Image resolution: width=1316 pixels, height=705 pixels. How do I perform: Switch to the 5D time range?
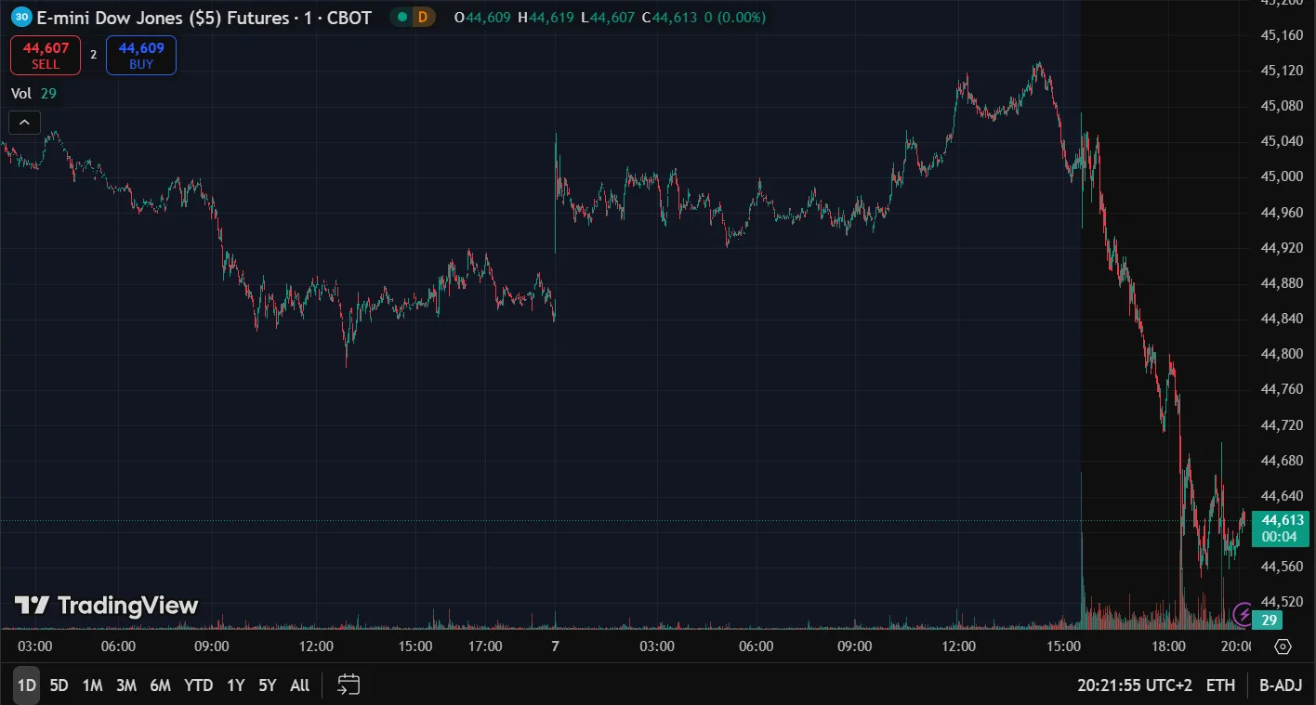coord(59,685)
